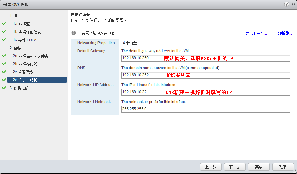Screen dimensions: 297x174
Task: Select the highlighted step 2d 自定义模板
Action: [37, 80]
